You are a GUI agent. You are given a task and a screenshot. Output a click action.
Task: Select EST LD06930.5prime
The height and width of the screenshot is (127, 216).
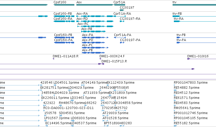point(84,118)
